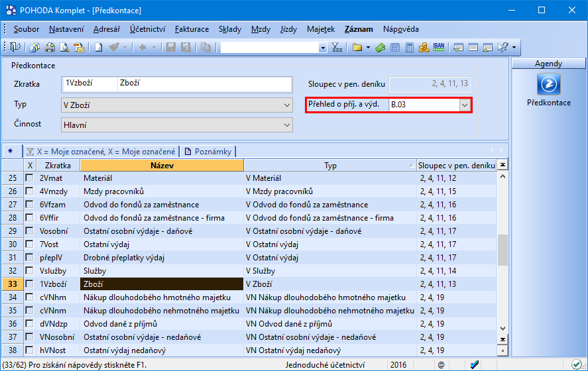Jump to the last record with the bottom scroll button

pyautogui.click(x=502, y=339)
